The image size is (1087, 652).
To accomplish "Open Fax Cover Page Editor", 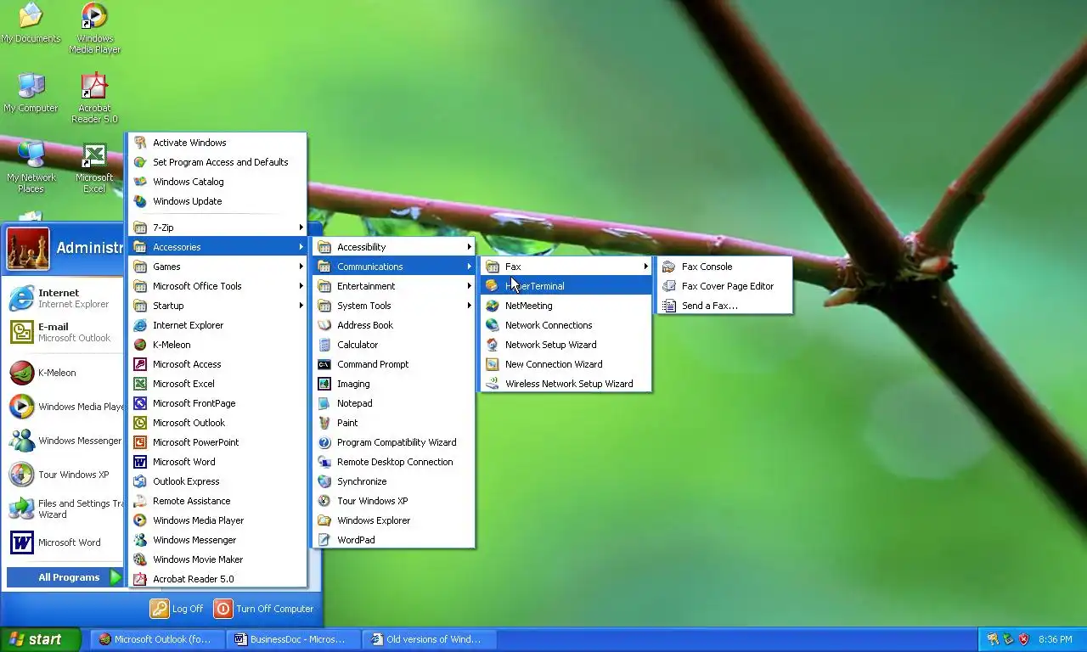I will pos(724,286).
